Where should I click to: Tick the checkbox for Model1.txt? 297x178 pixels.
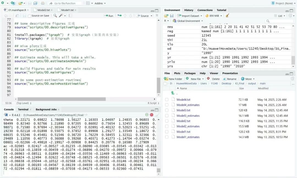pyautogui.click(x=167, y=132)
